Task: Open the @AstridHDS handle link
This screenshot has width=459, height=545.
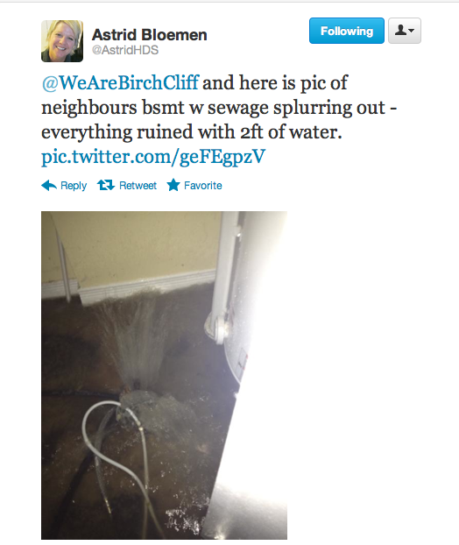Action: tap(125, 50)
